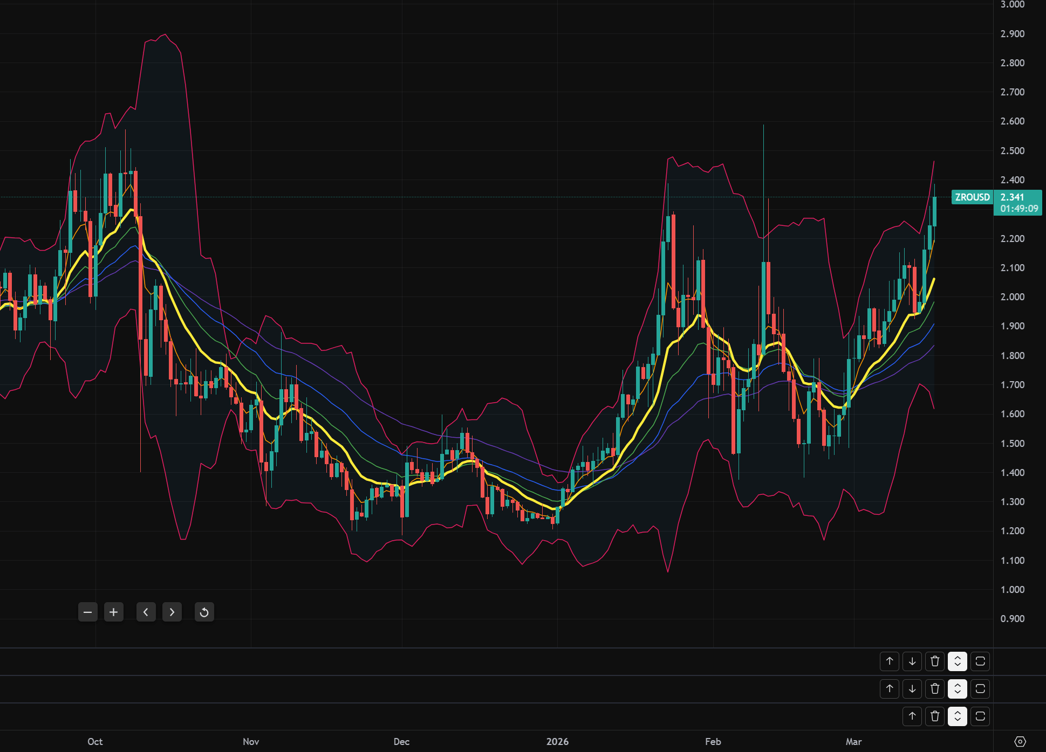Toggle collapse on middle indicator pane
The image size is (1046, 752).
pos(958,688)
